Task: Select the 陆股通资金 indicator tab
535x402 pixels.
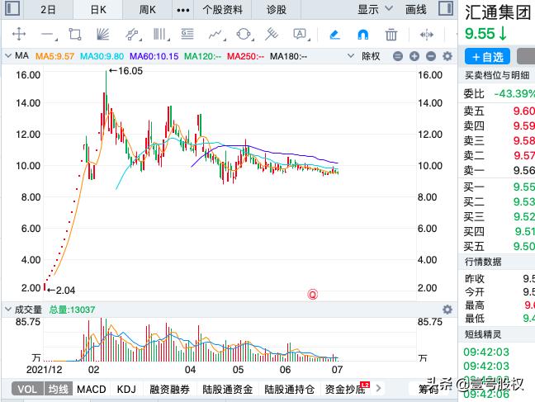Action: [x=228, y=389]
